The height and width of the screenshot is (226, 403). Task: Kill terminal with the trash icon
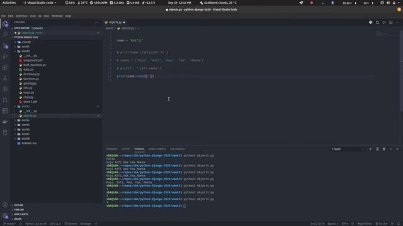click(x=384, y=149)
